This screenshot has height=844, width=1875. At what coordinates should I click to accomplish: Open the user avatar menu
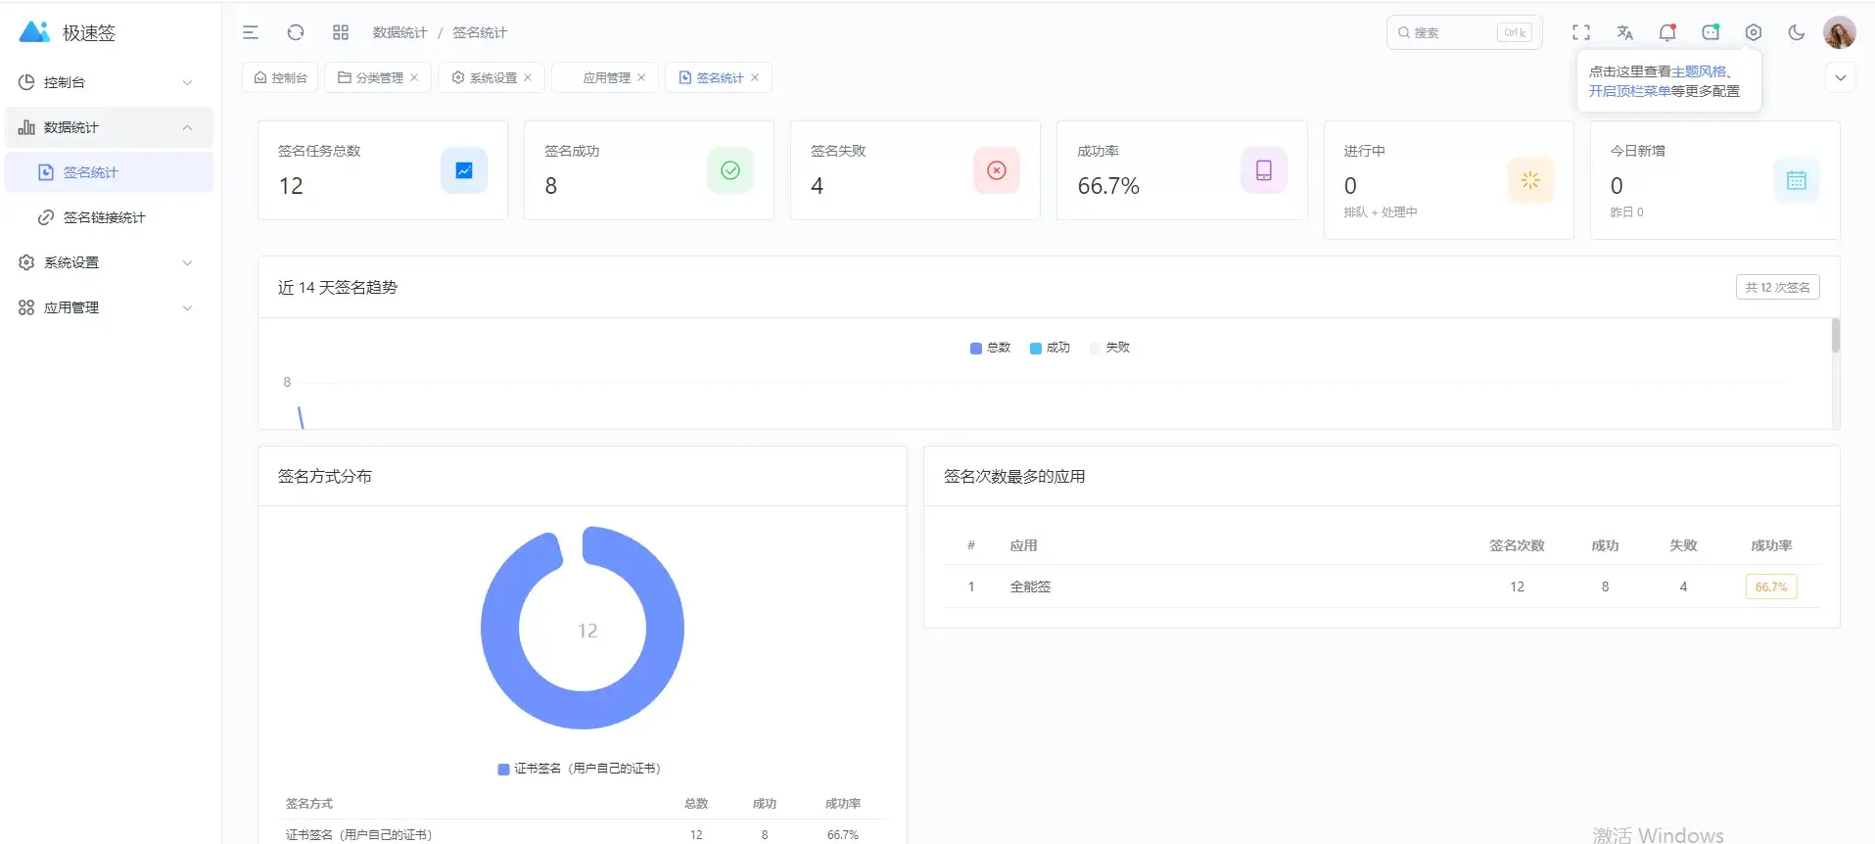point(1840,32)
